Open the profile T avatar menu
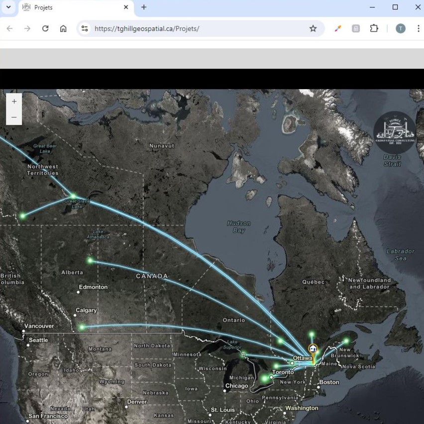Image resolution: width=424 pixels, height=424 pixels. coord(401,28)
